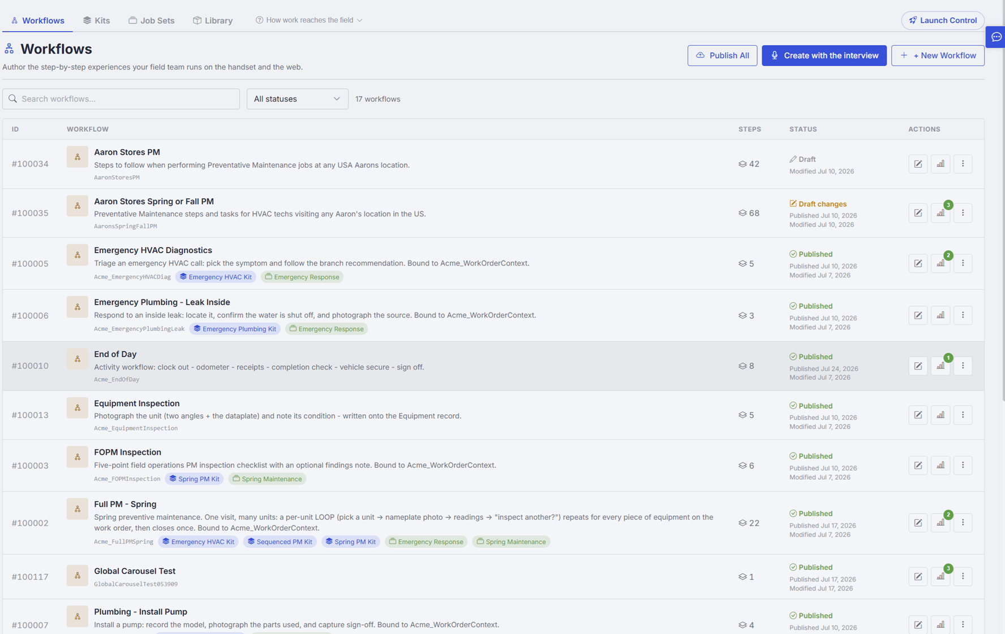1005x634 pixels.
Task: Open more menu for FOPM Inspection
Action: coord(963,466)
